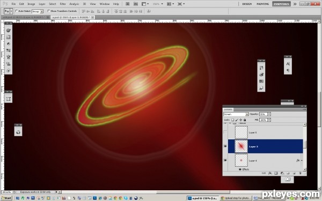Toggle Lock position icon
This screenshot has height=201, width=322.
click(x=240, y=120)
